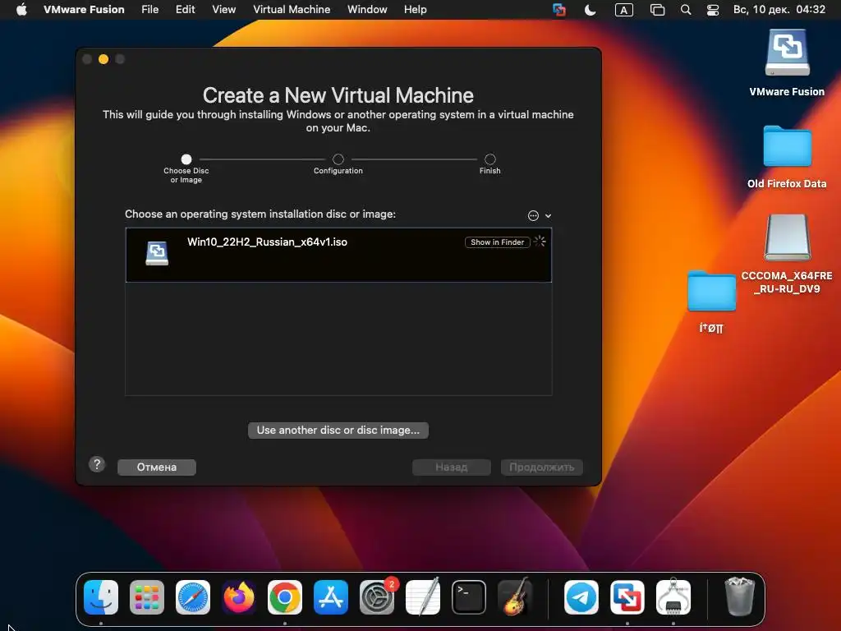
Task: Open the Apple menu
Action: tap(21, 9)
